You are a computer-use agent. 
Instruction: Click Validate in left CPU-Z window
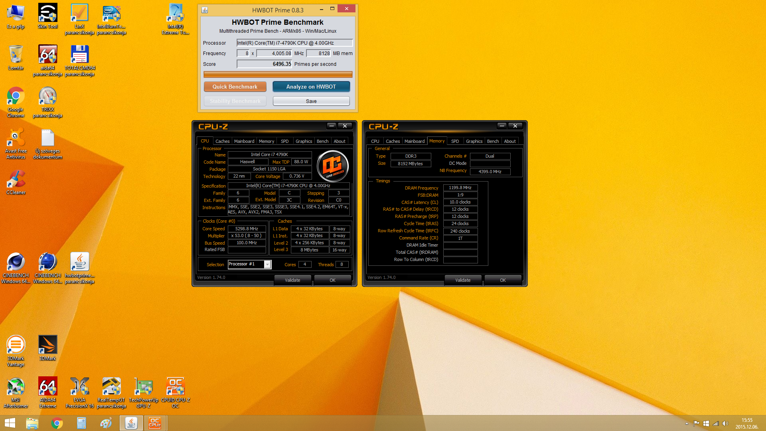292,280
